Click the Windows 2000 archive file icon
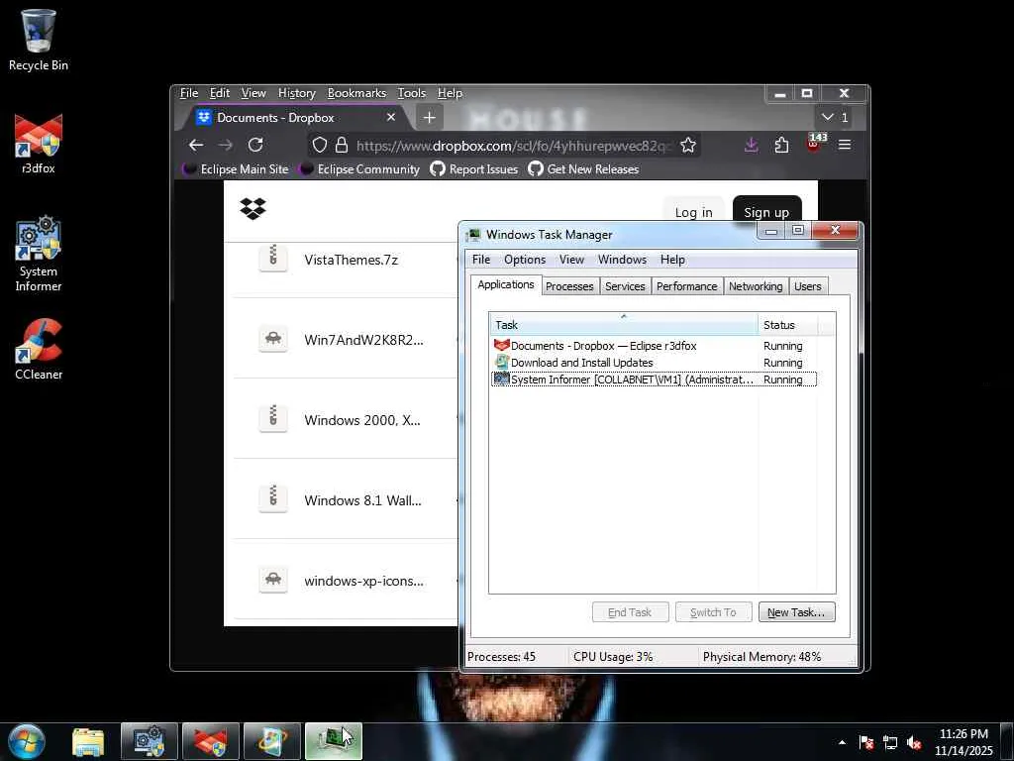This screenshot has width=1014, height=761. tap(273, 418)
